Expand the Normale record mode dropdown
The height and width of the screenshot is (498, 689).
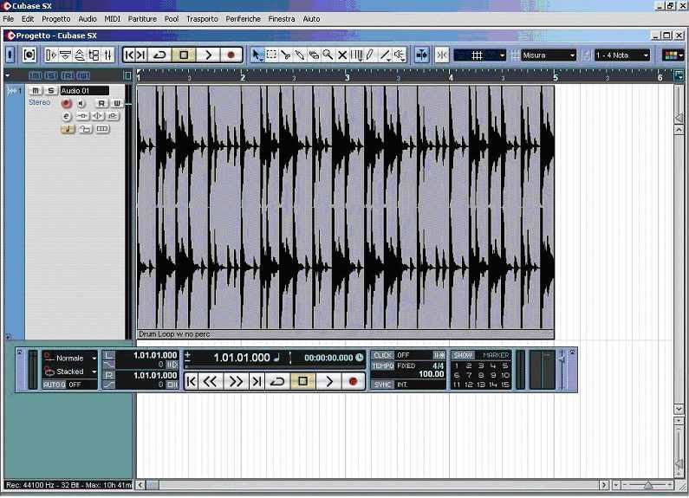(x=94, y=358)
